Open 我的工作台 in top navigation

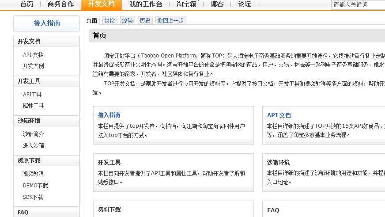pos(146,4)
